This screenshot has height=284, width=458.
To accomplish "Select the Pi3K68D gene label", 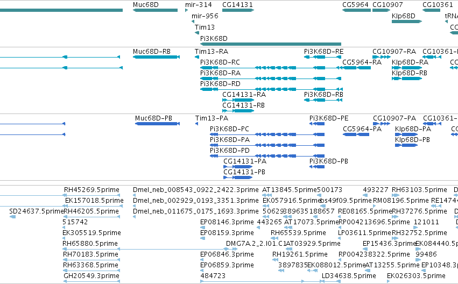I will 214,39.
